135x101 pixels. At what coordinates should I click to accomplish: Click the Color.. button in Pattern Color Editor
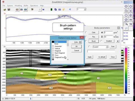tap(76, 42)
